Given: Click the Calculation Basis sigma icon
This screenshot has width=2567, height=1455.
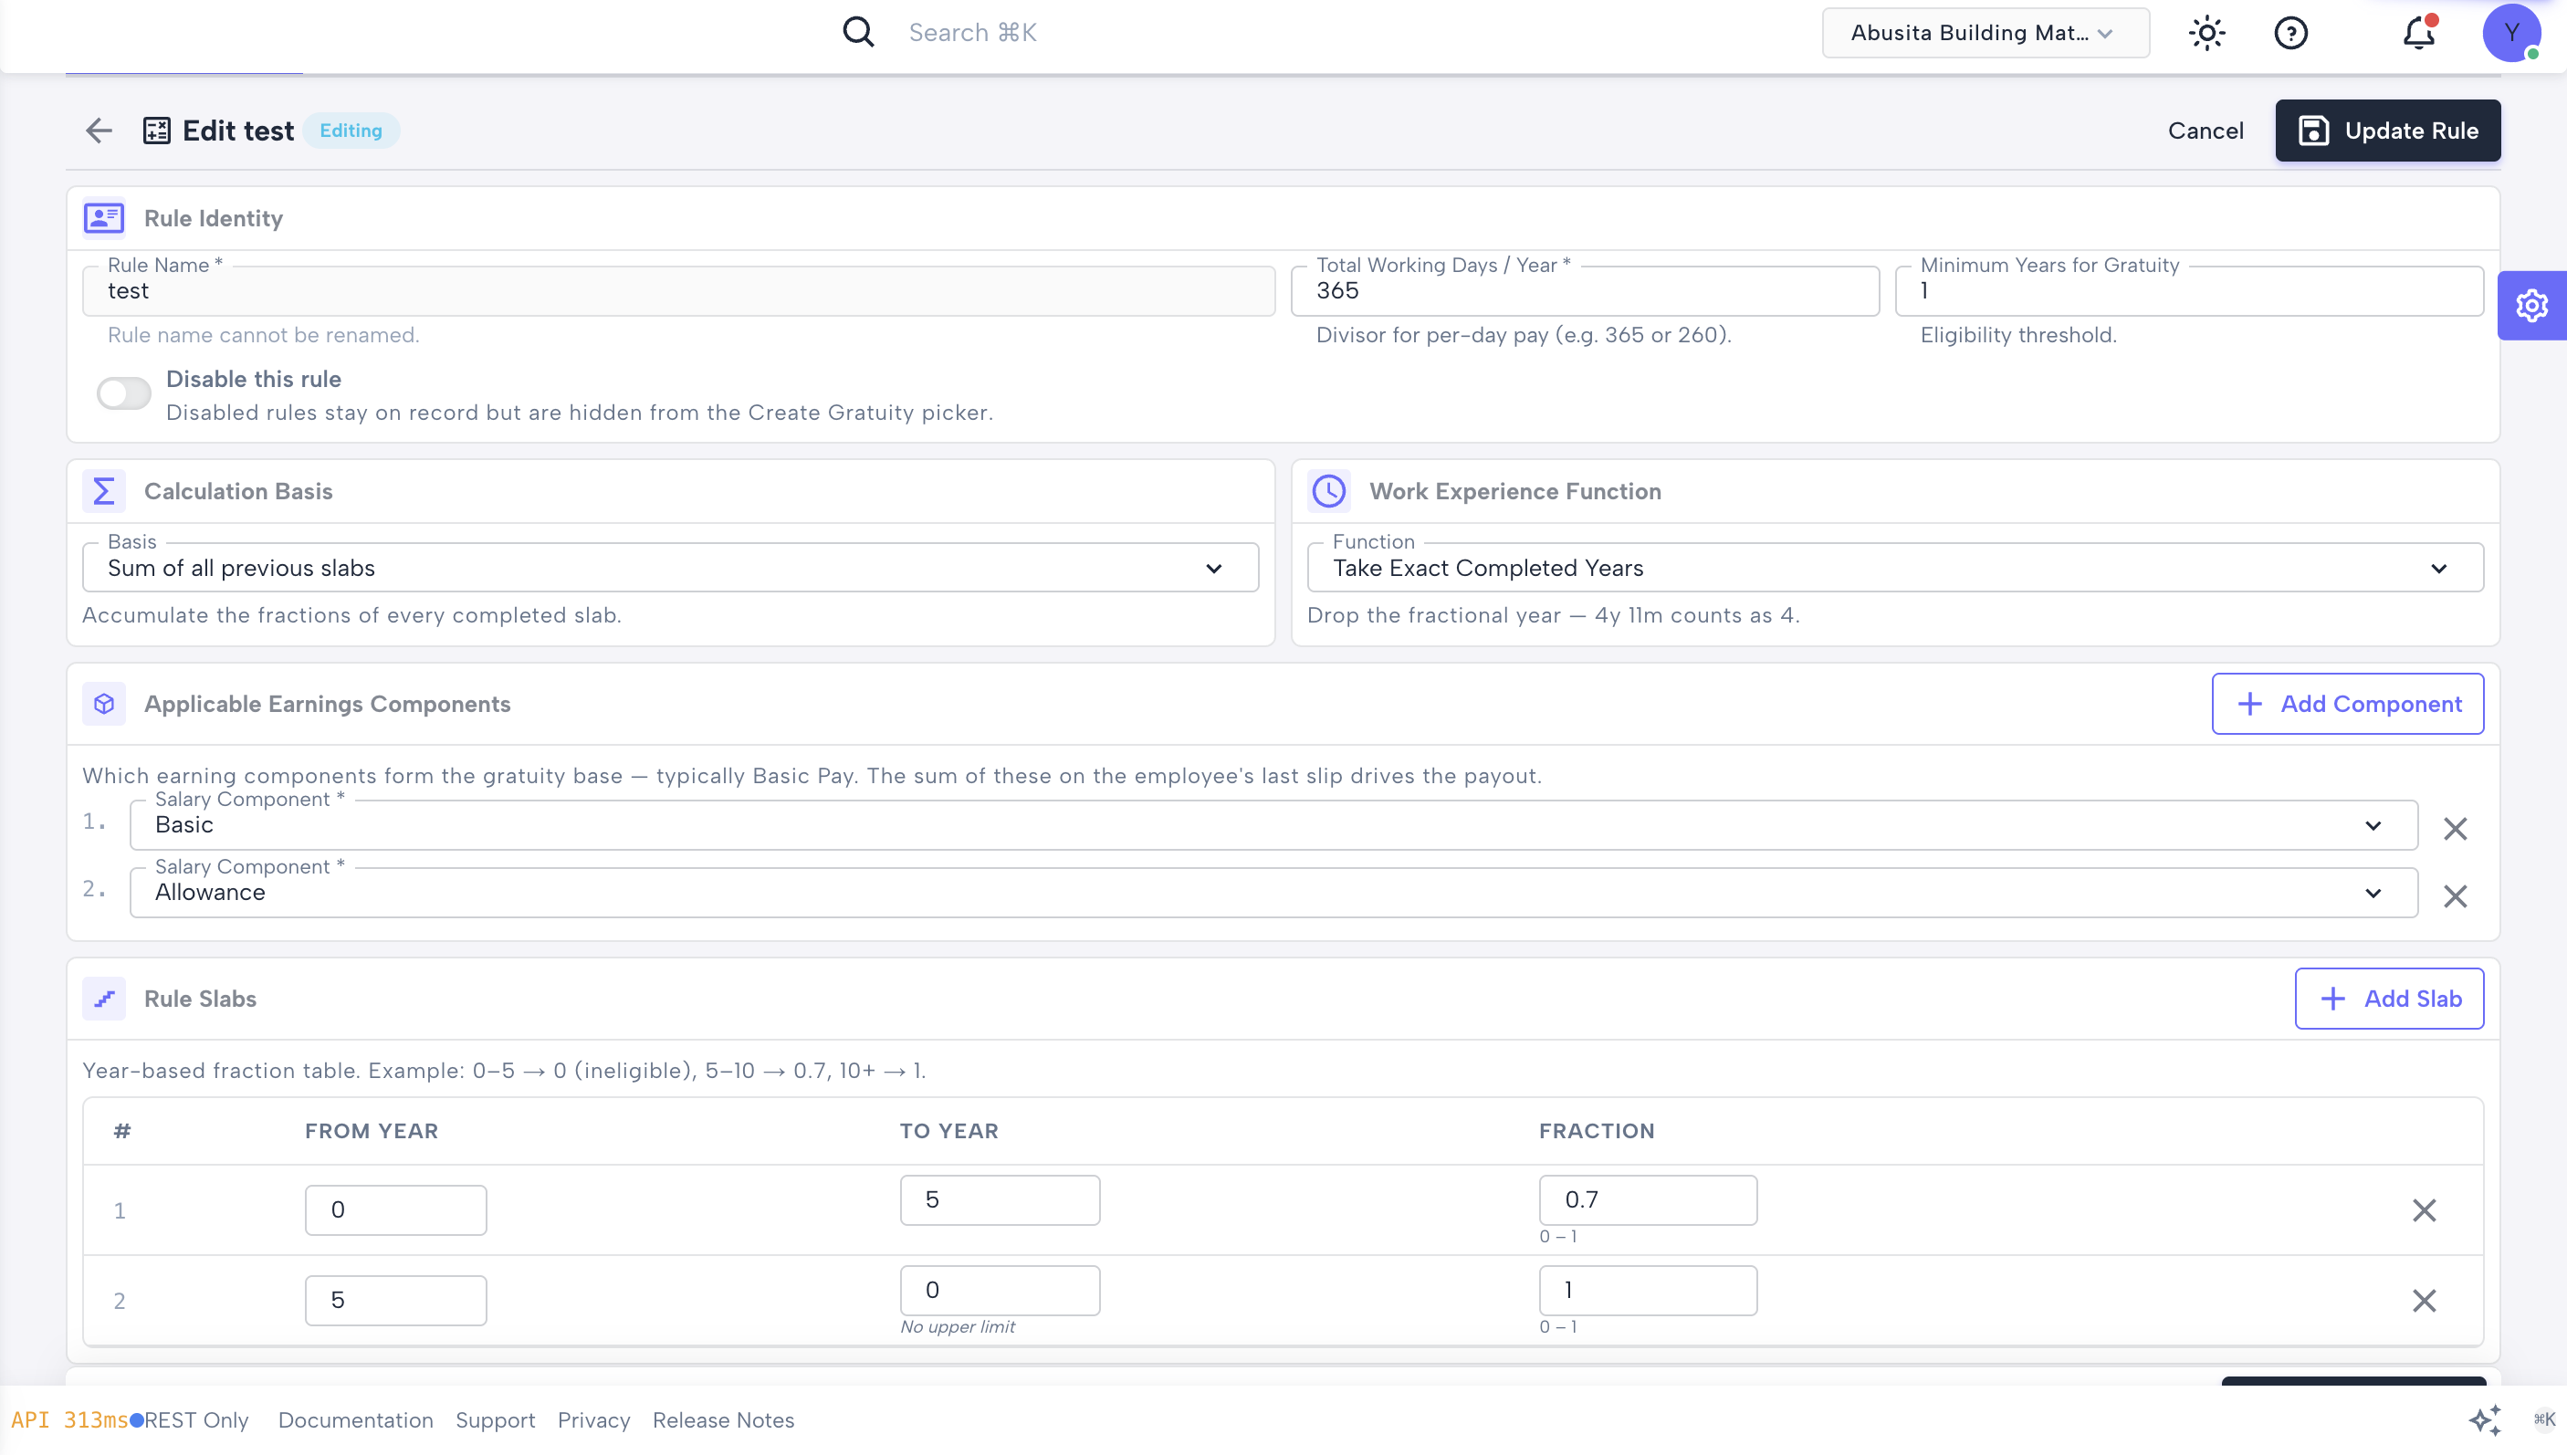Looking at the screenshot, I should pos(104,491).
